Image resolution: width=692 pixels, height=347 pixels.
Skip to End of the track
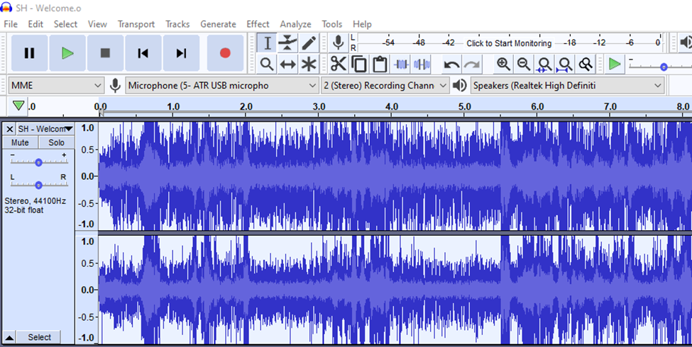click(181, 53)
